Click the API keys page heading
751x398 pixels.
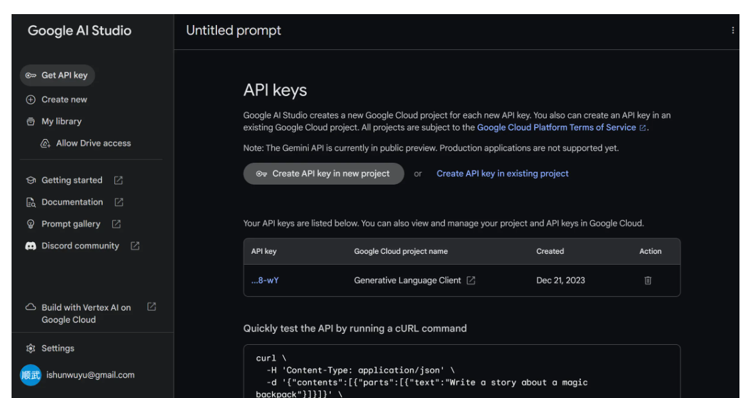point(275,90)
